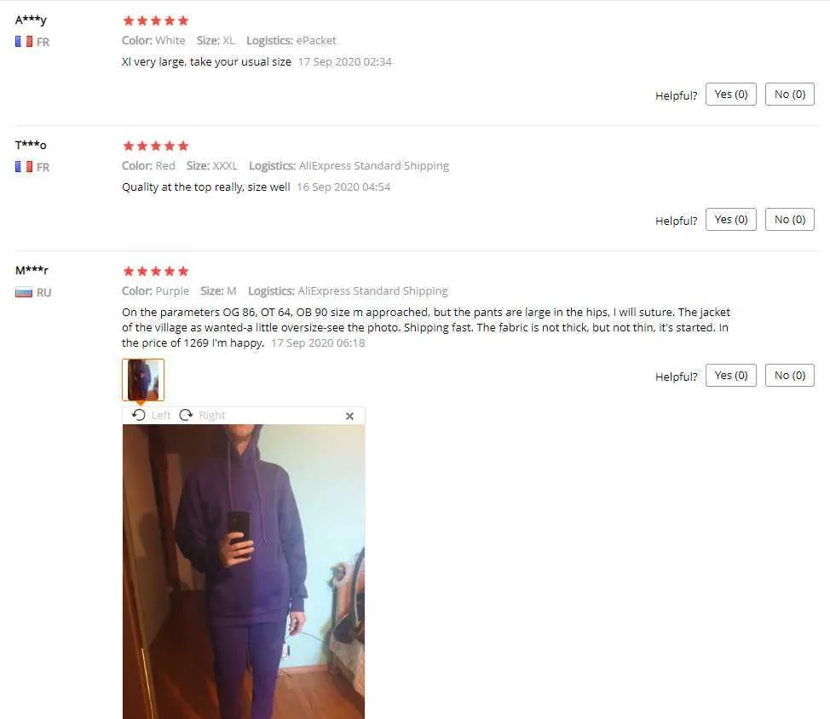Select reviewer name T***o
Image resolution: width=830 pixels, height=719 pixels.
click(31, 145)
